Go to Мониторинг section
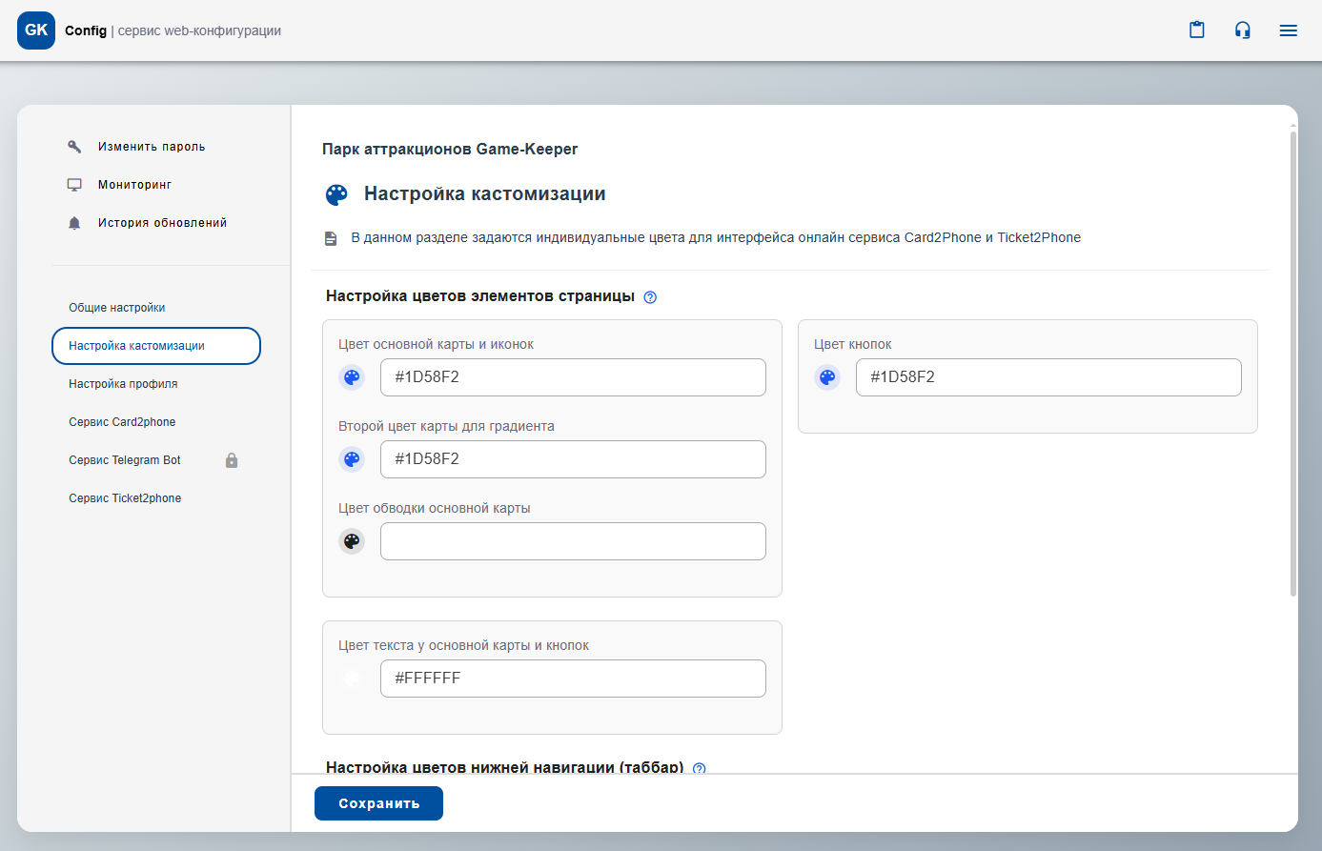The height and width of the screenshot is (851, 1322). [x=134, y=185]
